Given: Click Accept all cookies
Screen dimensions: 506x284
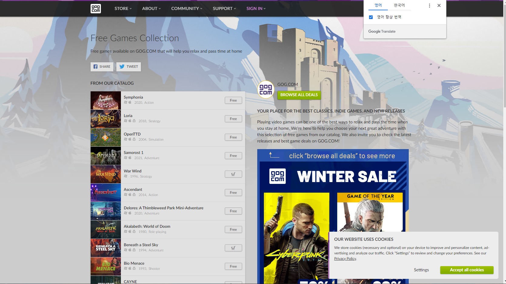Looking at the screenshot, I should coord(467,270).
